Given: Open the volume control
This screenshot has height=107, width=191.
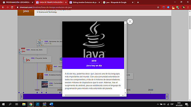Looking at the screenshot, I should (x=164, y=104).
